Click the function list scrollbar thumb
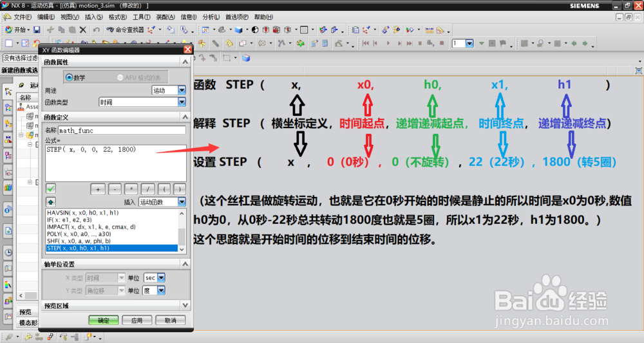 point(182,236)
